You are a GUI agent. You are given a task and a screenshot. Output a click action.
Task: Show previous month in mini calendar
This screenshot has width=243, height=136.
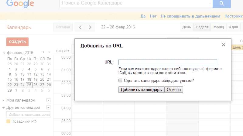pyautogui.click(x=43, y=52)
